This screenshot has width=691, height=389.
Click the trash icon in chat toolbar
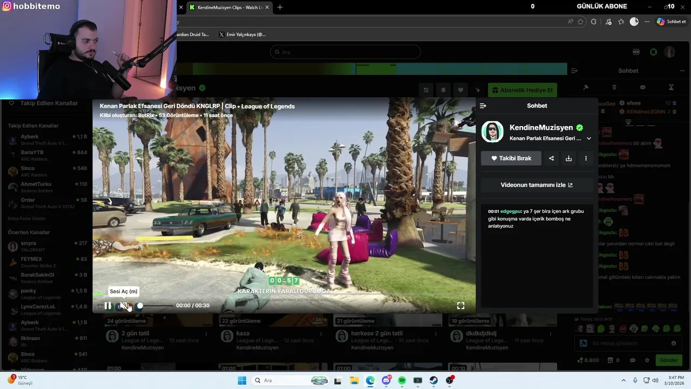click(x=614, y=88)
